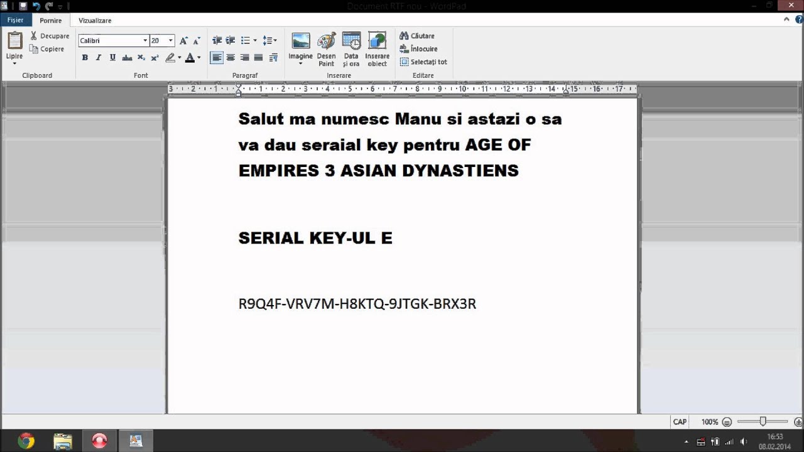804x452 pixels.
Task: Show hidden system tray icons
Action: click(687, 442)
